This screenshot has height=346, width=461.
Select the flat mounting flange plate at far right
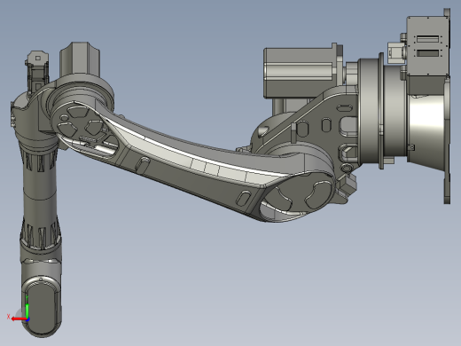click(447, 106)
